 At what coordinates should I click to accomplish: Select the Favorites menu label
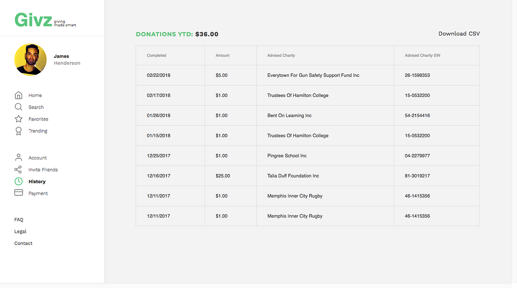38,119
